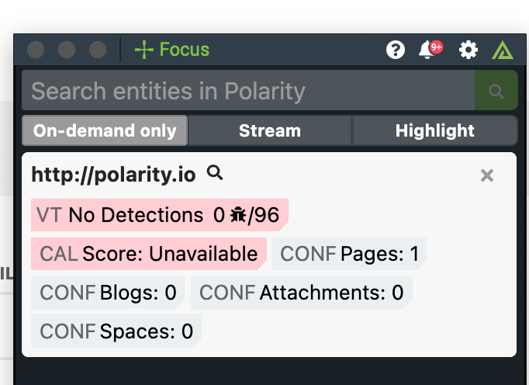This screenshot has width=529, height=385.
Task: Expand the VT No Detections tag
Action: [160, 215]
